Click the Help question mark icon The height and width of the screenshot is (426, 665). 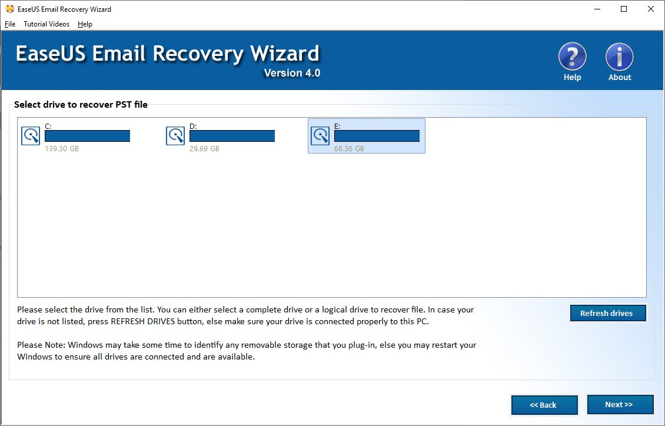point(572,57)
